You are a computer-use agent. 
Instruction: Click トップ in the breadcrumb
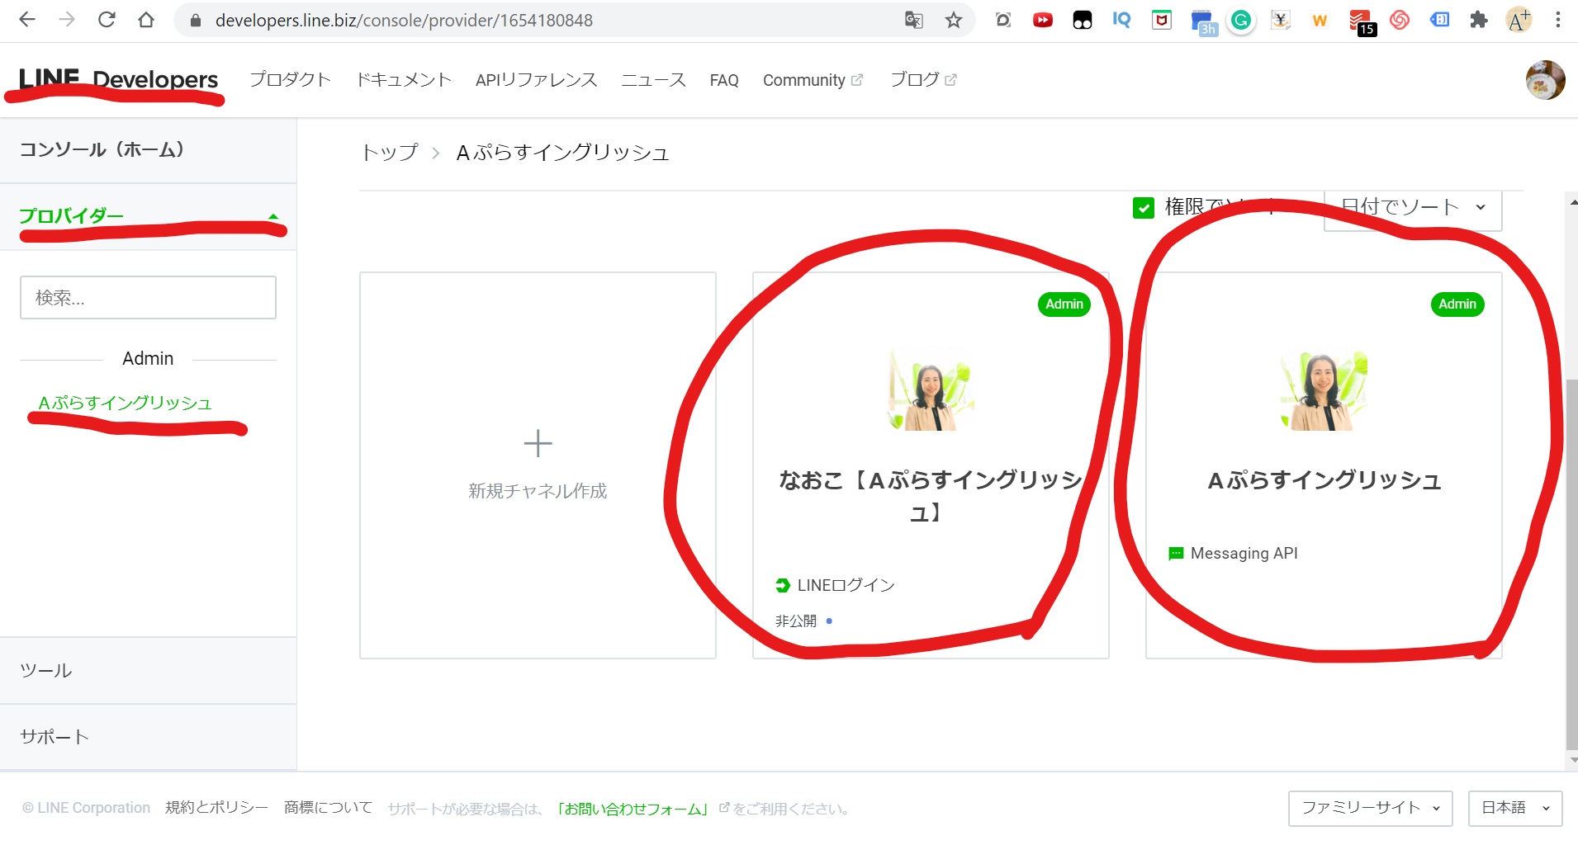point(390,153)
